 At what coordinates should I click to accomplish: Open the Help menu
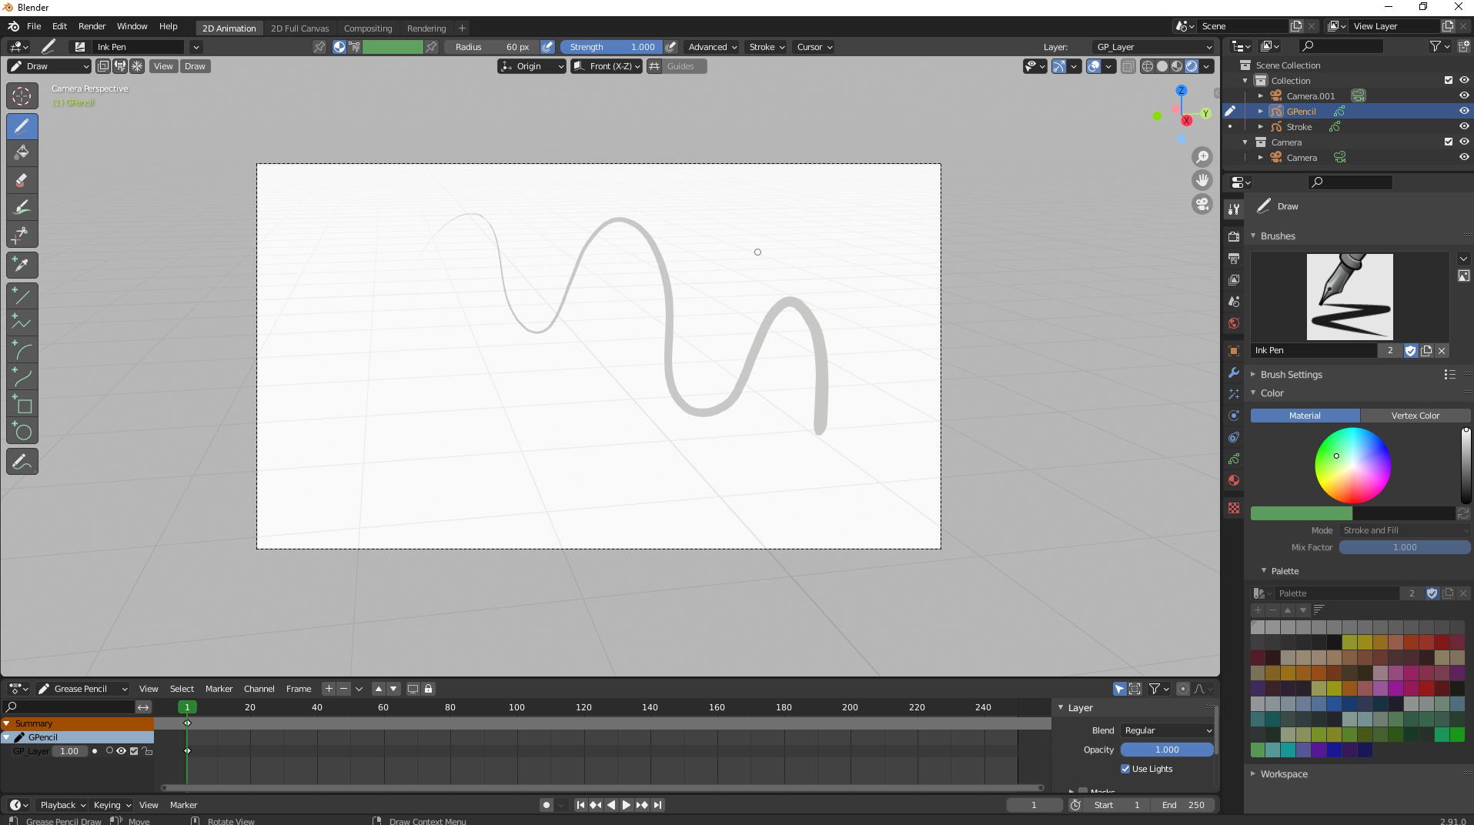[168, 26]
